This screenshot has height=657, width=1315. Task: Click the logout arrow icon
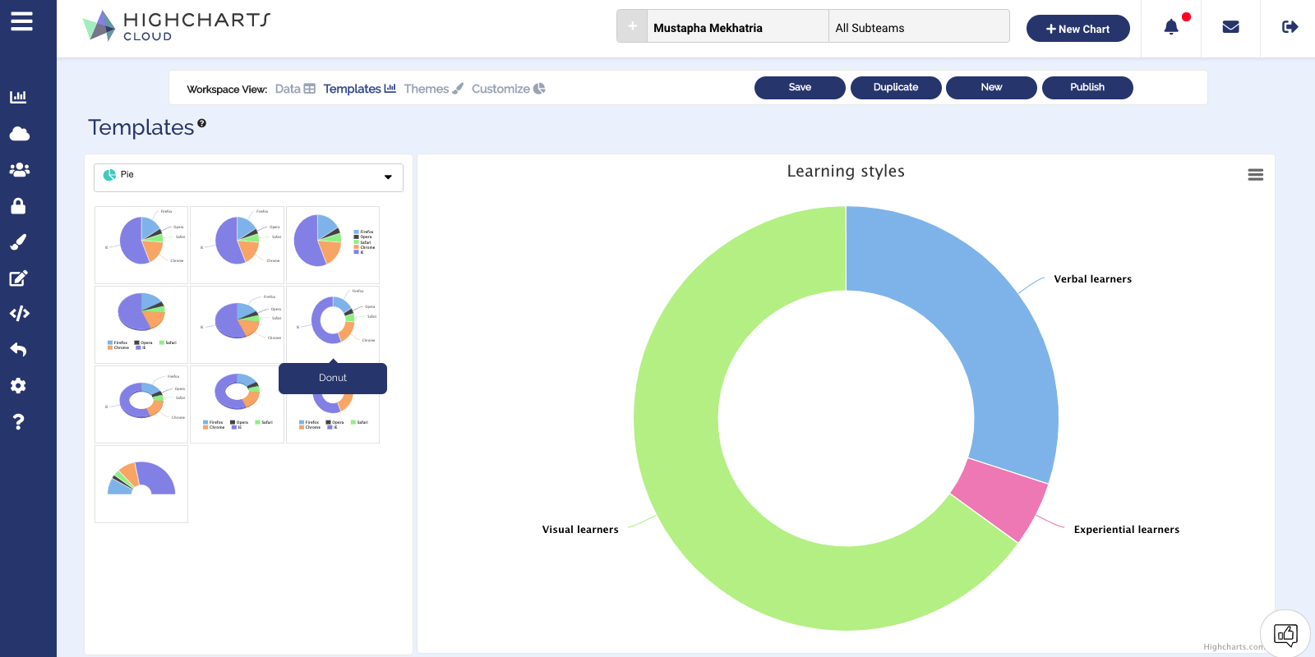coord(1290,28)
